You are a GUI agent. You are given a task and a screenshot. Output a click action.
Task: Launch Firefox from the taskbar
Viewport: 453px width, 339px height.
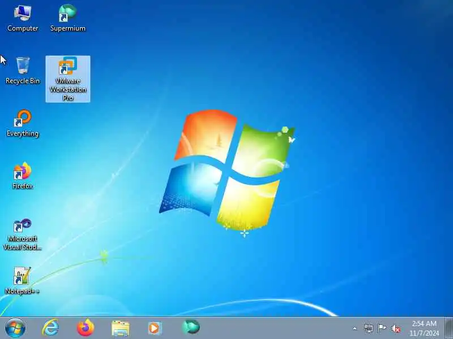(86, 328)
